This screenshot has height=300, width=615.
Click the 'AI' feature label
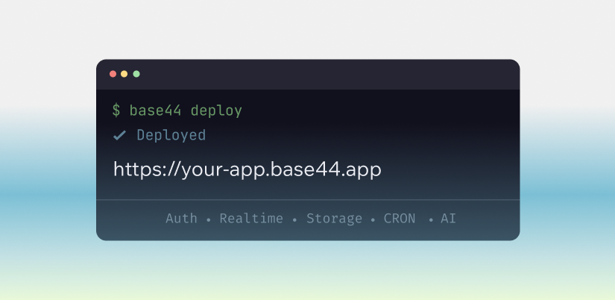(448, 219)
